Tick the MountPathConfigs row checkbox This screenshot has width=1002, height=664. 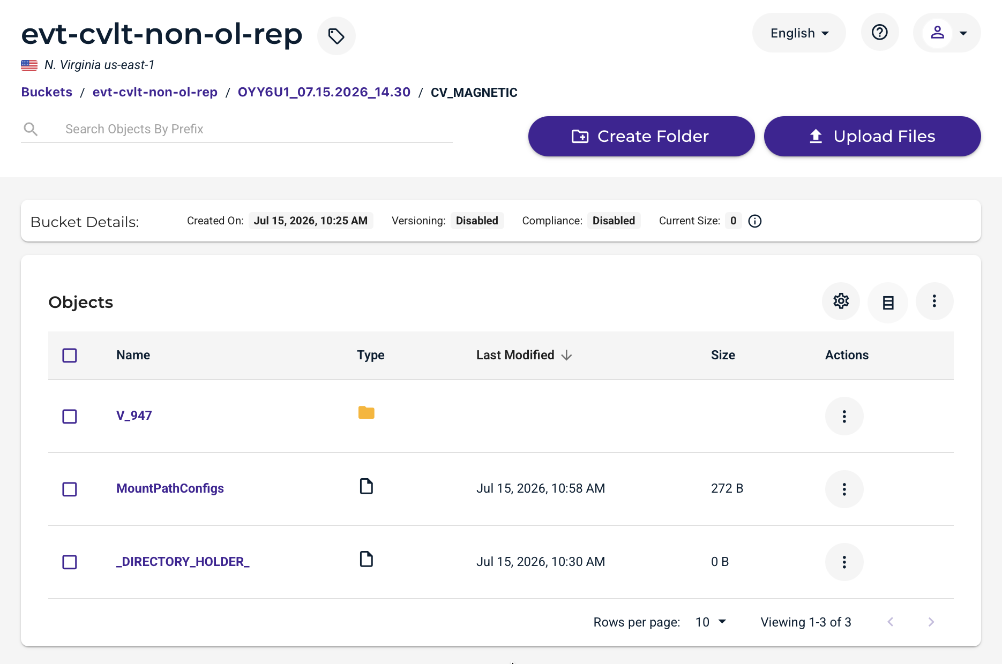click(x=70, y=489)
